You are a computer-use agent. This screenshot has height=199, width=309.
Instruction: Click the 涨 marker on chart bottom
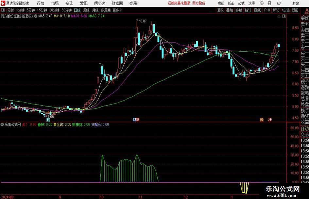click(138, 120)
